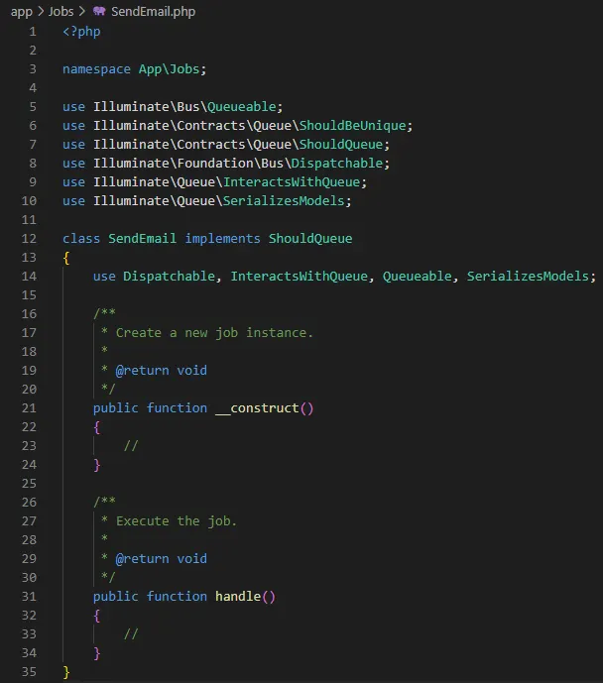The height and width of the screenshot is (683, 603).
Task: Click 'Dispatchable' in trait use line
Action: [x=169, y=277]
